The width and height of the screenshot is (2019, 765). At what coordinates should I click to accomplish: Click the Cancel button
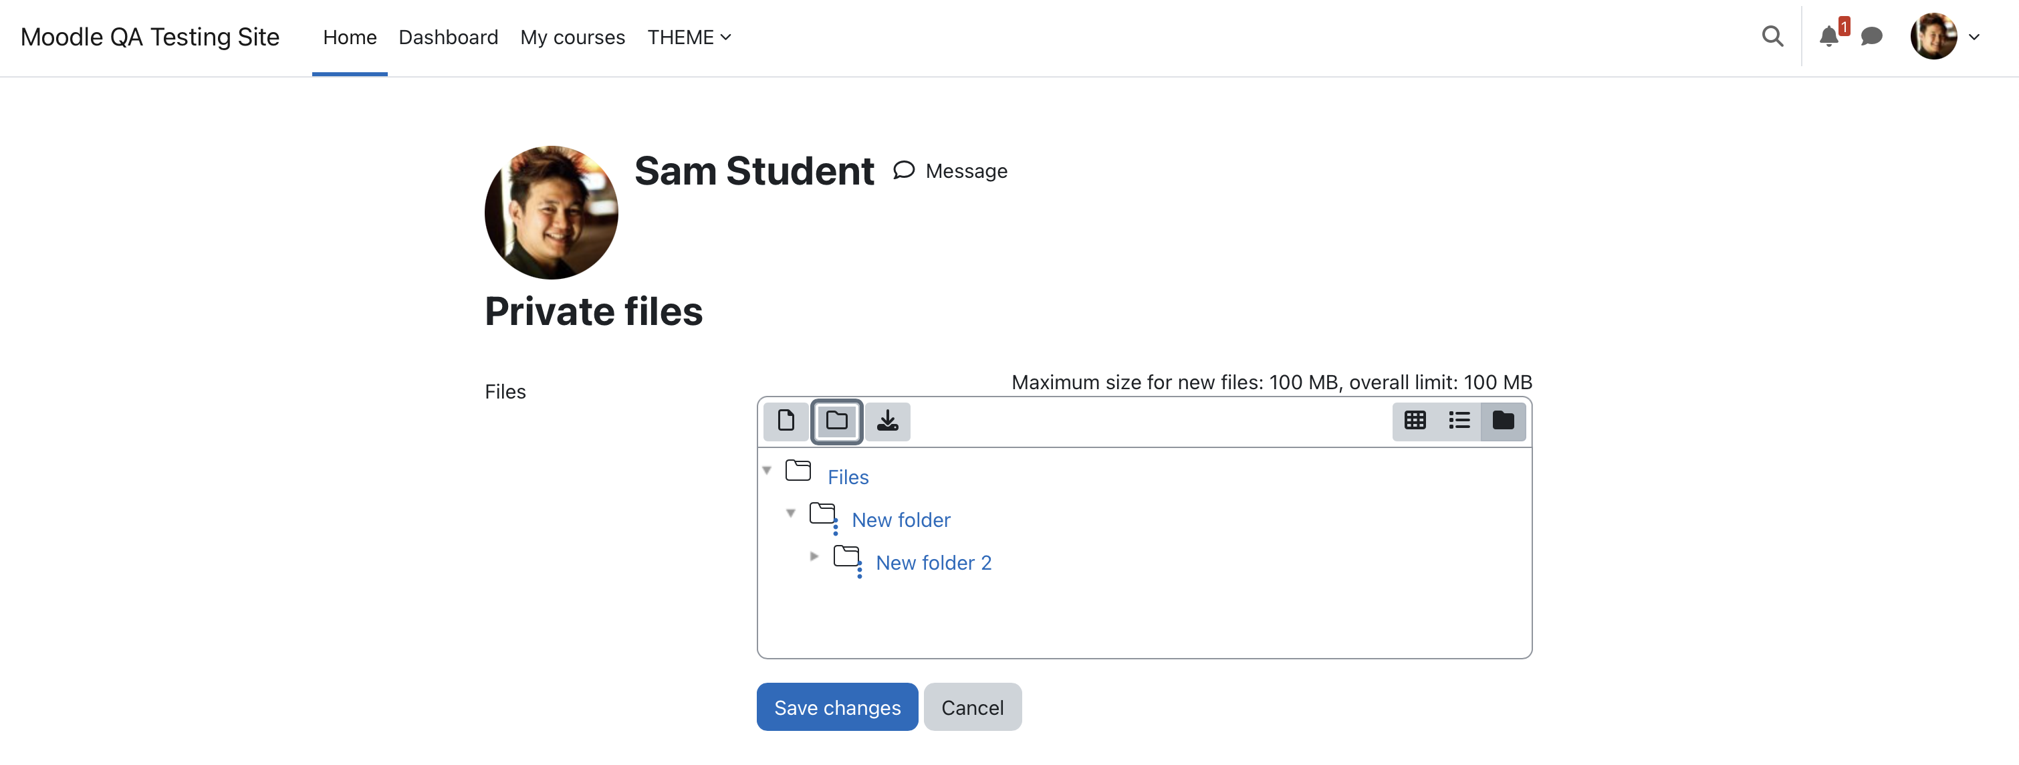pyautogui.click(x=972, y=707)
